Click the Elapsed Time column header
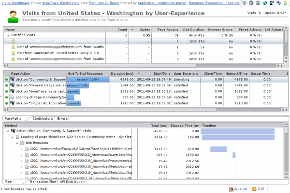 [x=185, y=125]
